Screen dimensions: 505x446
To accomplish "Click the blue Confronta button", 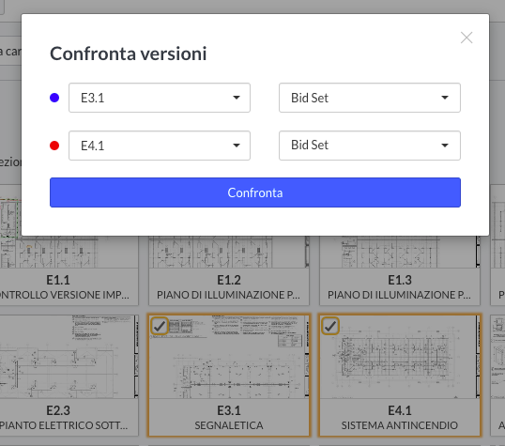I will pyautogui.click(x=255, y=192).
